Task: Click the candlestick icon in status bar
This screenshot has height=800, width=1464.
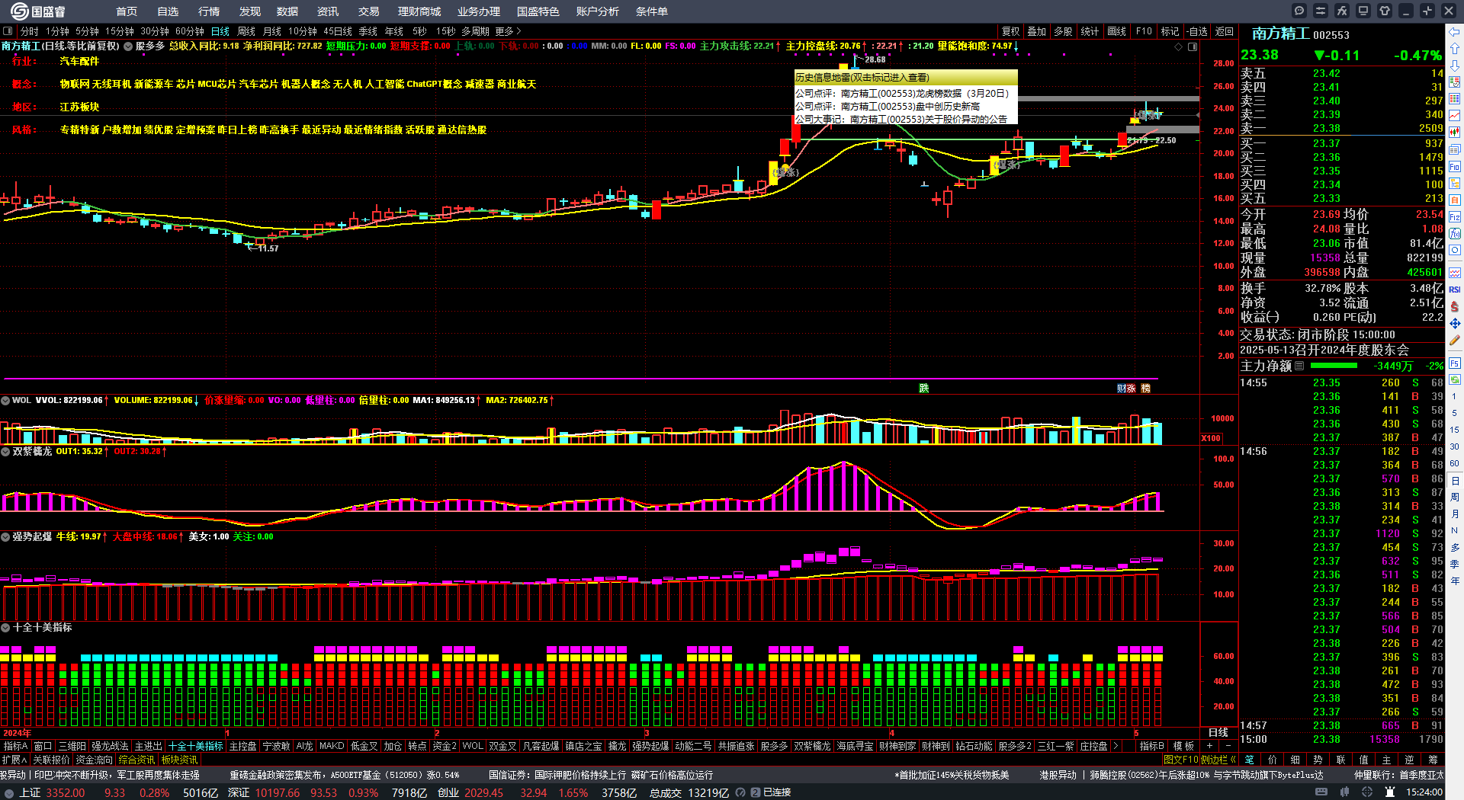Action: coord(1345,792)
